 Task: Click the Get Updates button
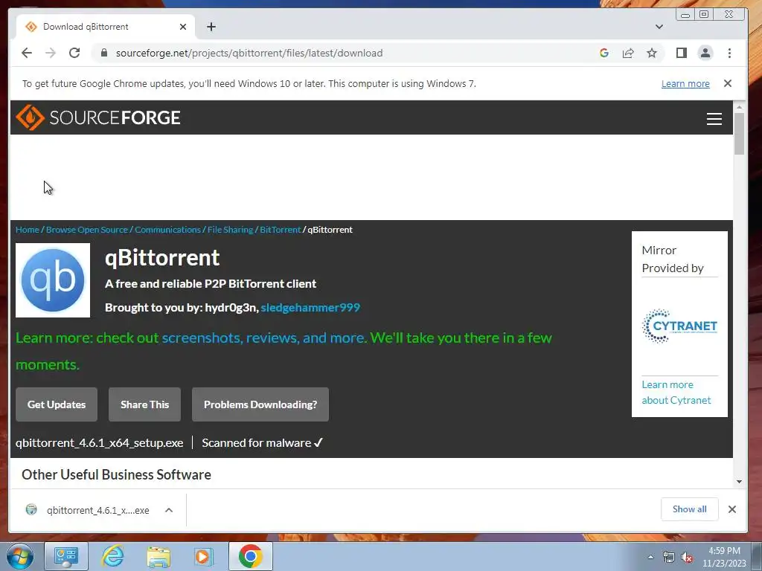pyautogui.click(x=57, y=404)
